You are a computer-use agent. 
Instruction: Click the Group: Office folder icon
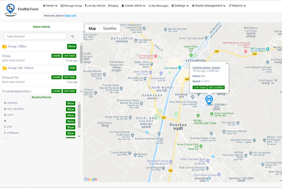click(5, 47)
